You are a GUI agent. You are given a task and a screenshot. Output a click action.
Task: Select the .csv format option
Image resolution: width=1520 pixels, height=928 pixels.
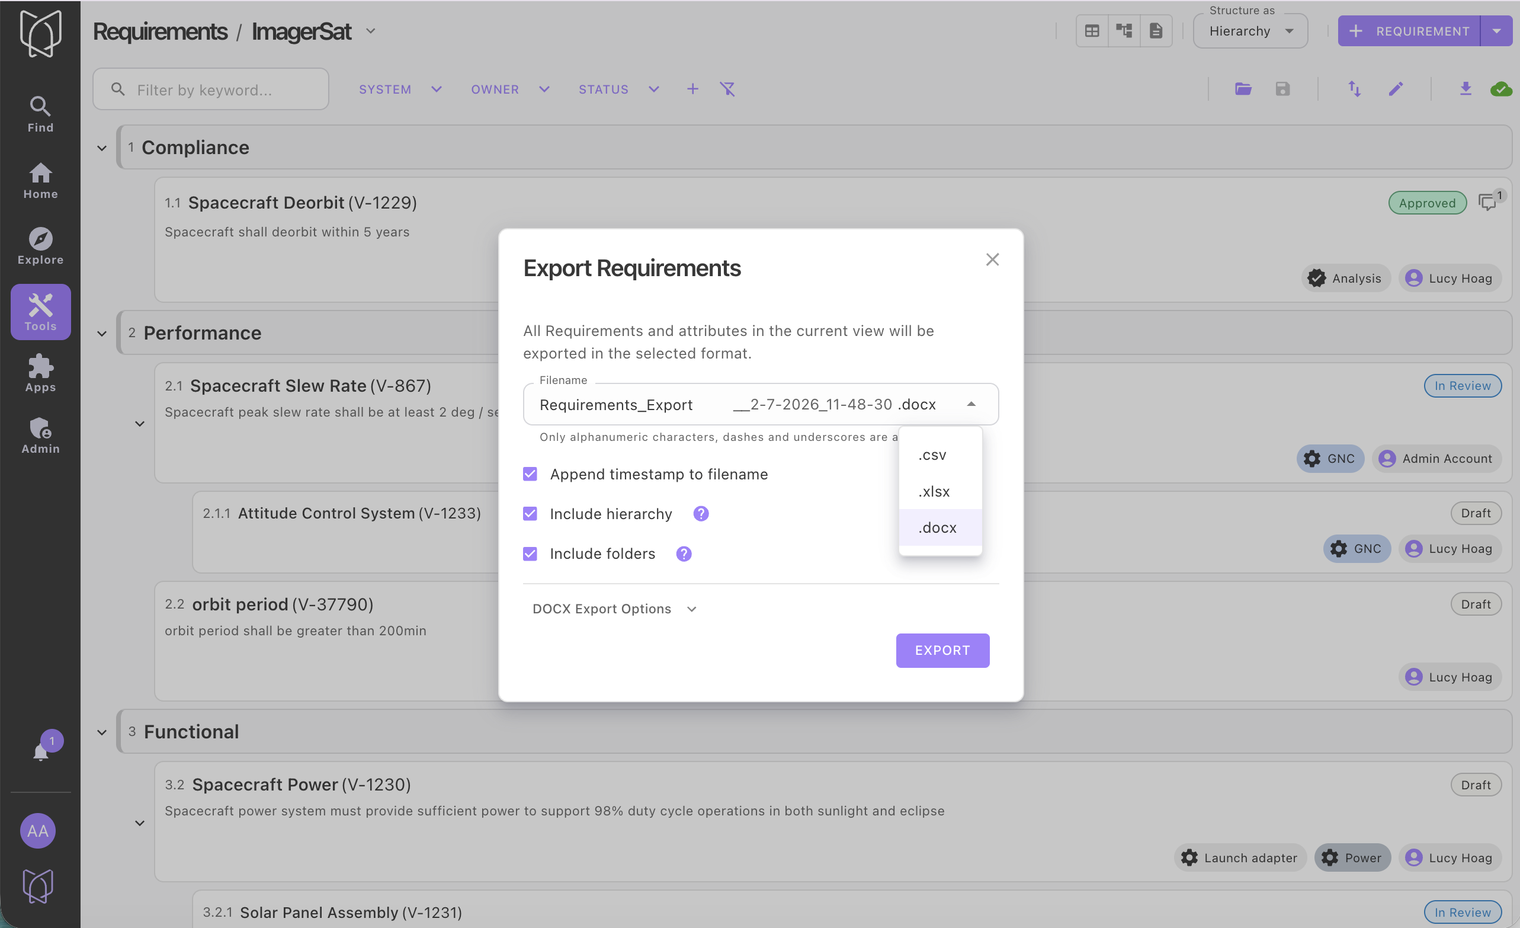pyautogui.click(x=932, y=455)
